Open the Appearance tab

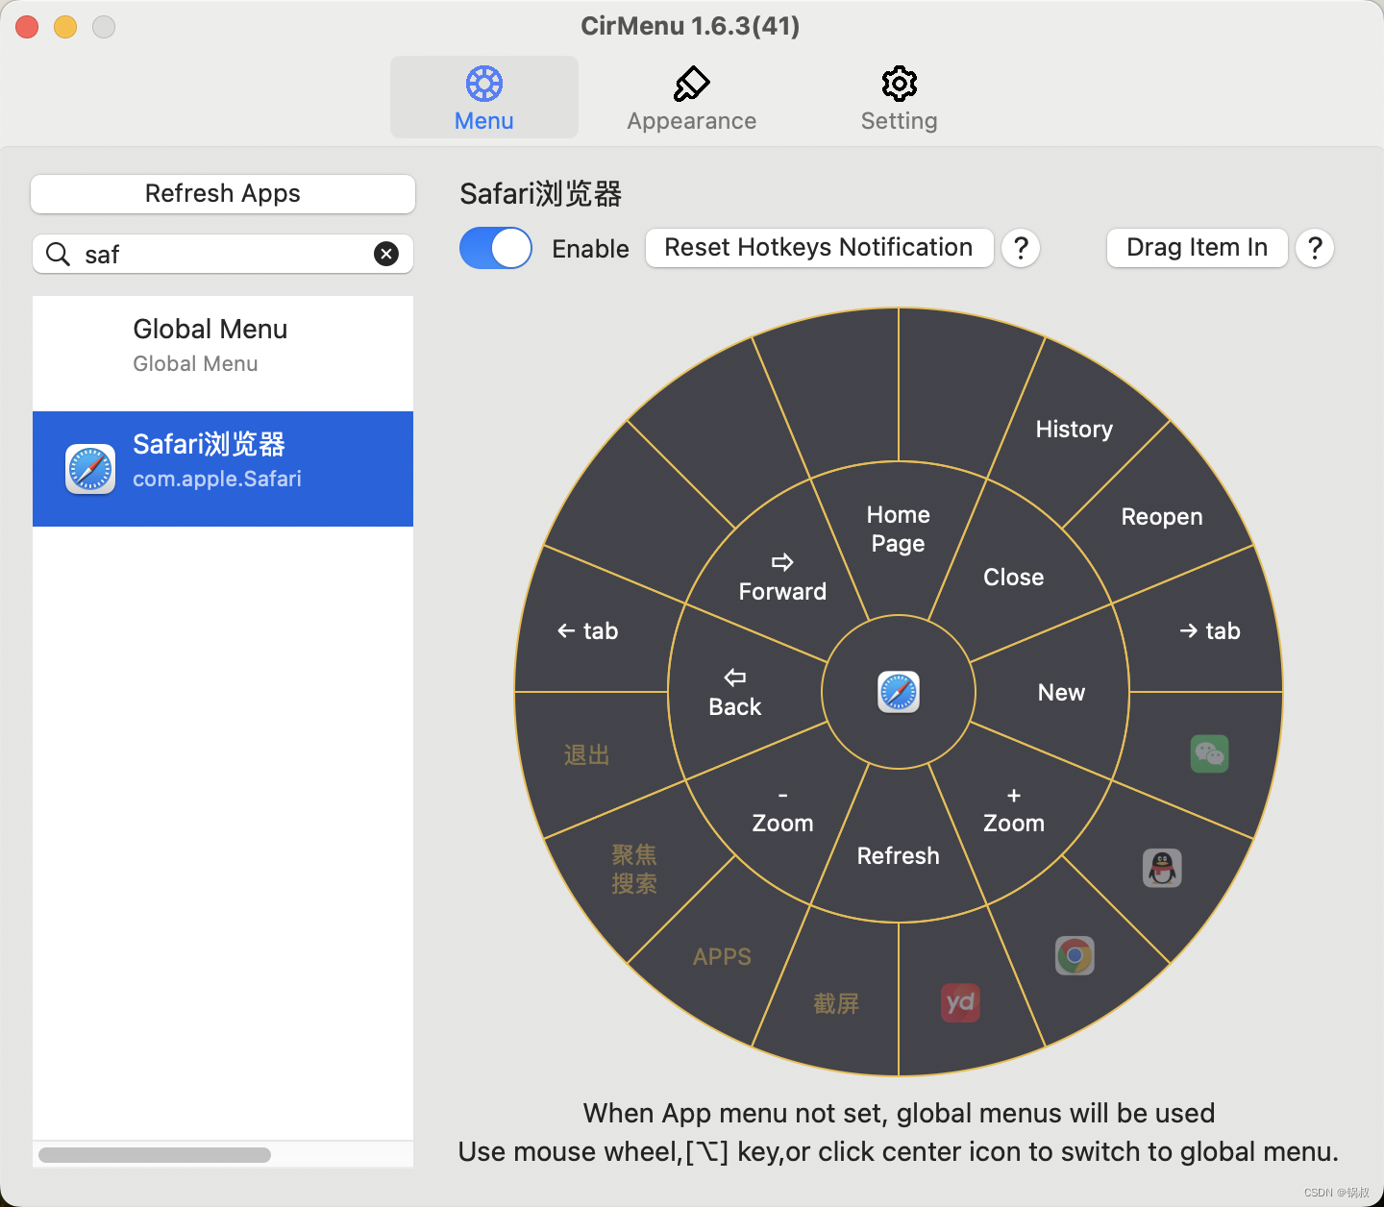(x=692, y=98)
